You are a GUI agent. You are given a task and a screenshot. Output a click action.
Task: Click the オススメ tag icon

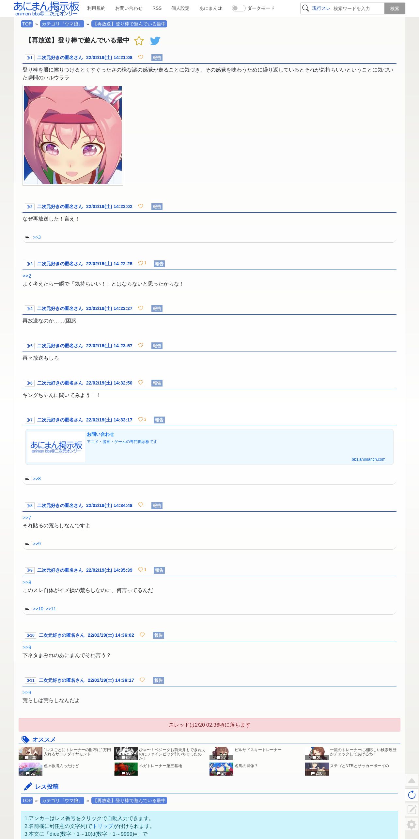coord(25,739)
